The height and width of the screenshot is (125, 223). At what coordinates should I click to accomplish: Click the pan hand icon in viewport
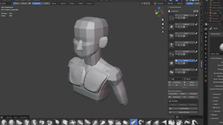tap(163, 24)
